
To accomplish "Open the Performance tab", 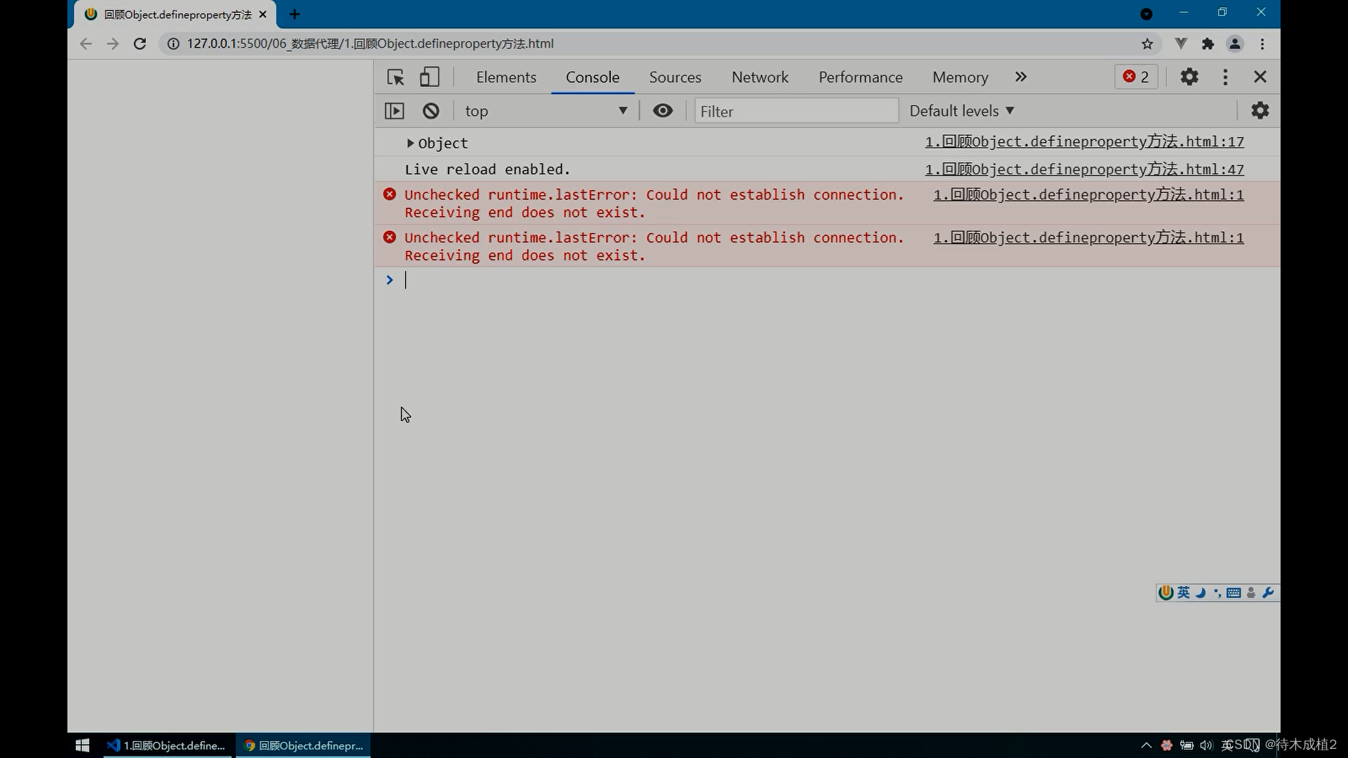I will [x=860, y=77].
